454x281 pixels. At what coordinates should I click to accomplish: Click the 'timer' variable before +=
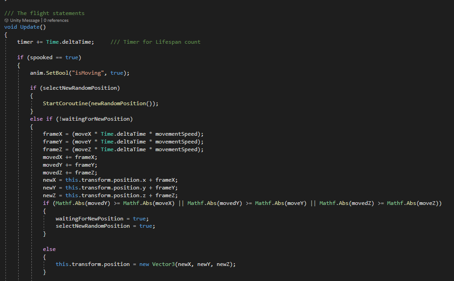[x=25, y=42]
